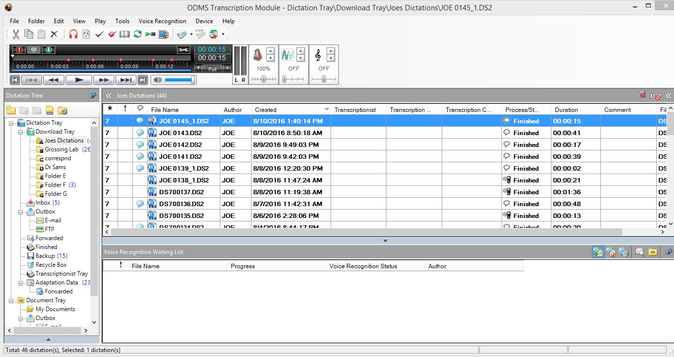Click the comment bubble indicator in player
The image size is (674, 357).
coord(34,50)
